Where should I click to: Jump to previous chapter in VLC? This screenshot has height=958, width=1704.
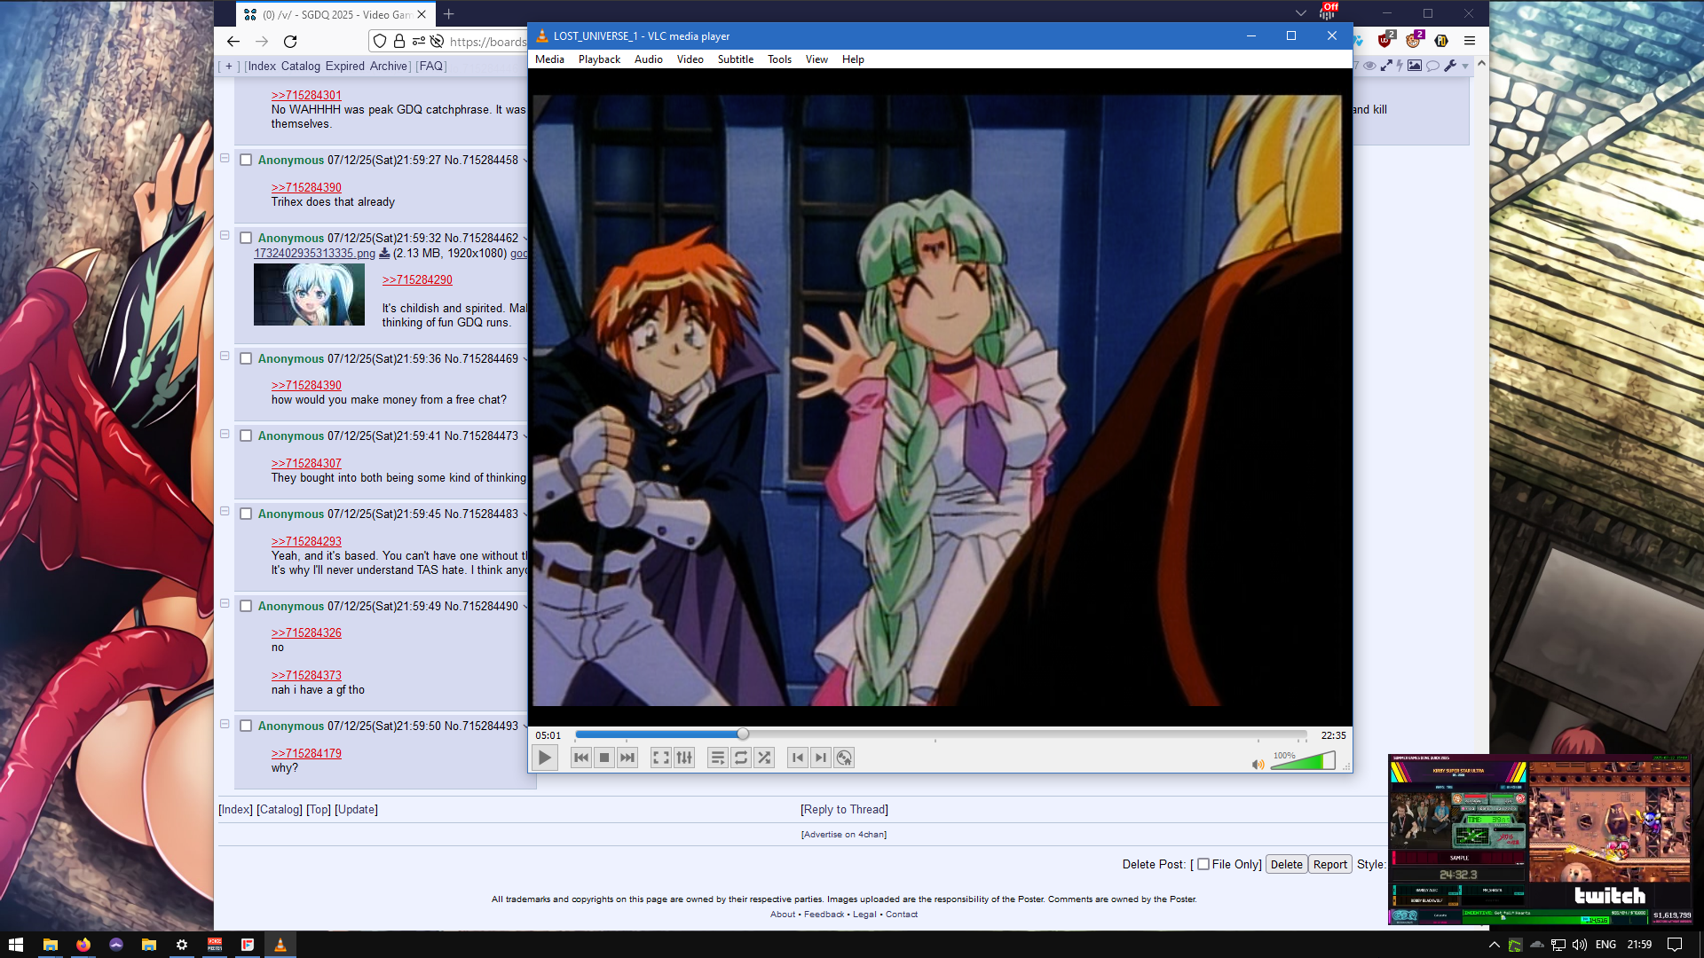[798, 758]
